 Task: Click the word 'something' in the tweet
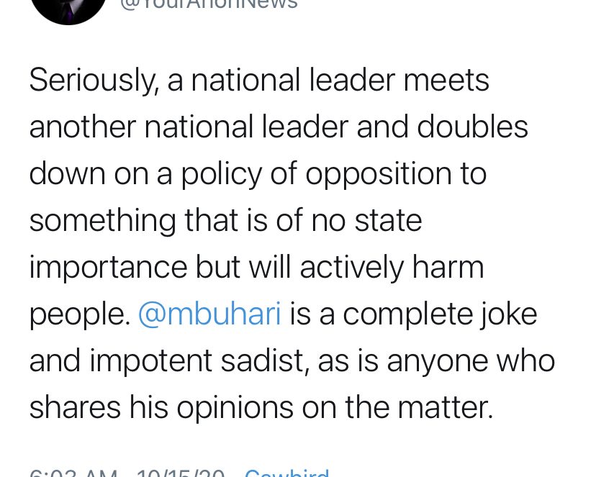(x=103, y=222)
